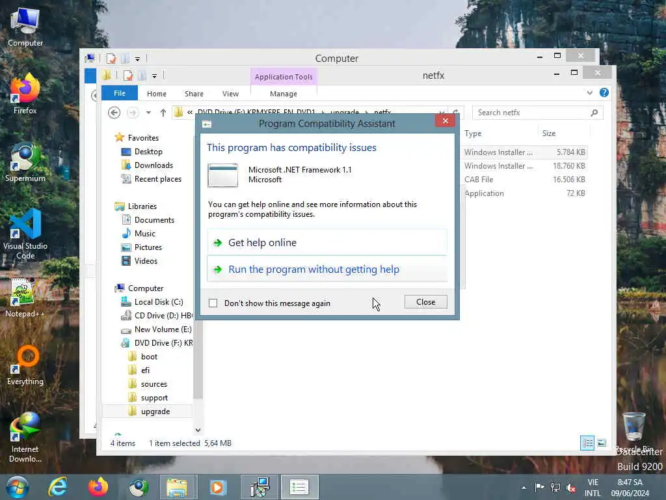Select Videos library

(x=146, y=260)
